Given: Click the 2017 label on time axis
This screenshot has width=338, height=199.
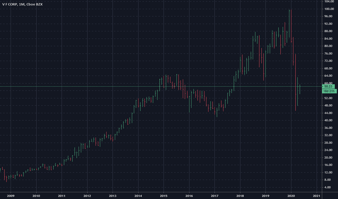Looking at the screenshot, I should [214, 196].
